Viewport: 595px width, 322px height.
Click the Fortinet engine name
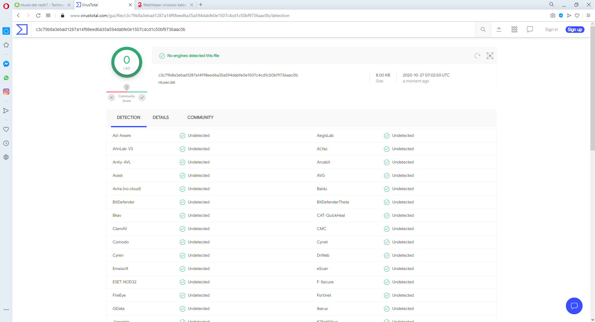pos(324,295)
